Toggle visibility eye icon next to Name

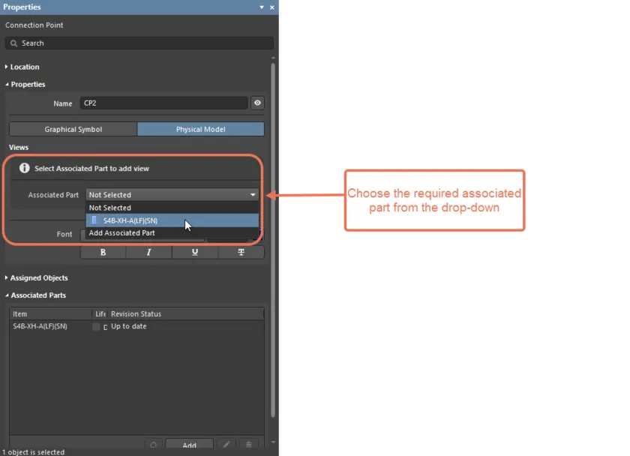pos(257,103)
